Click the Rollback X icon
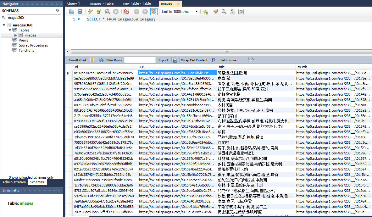The image size is (372, 217). coord(145,12)
